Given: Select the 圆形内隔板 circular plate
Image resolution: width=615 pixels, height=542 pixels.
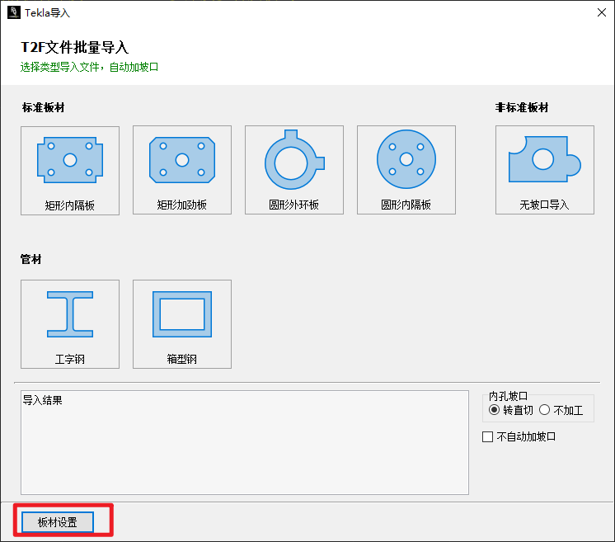Looking at the screenshot, I should [406, 170].
